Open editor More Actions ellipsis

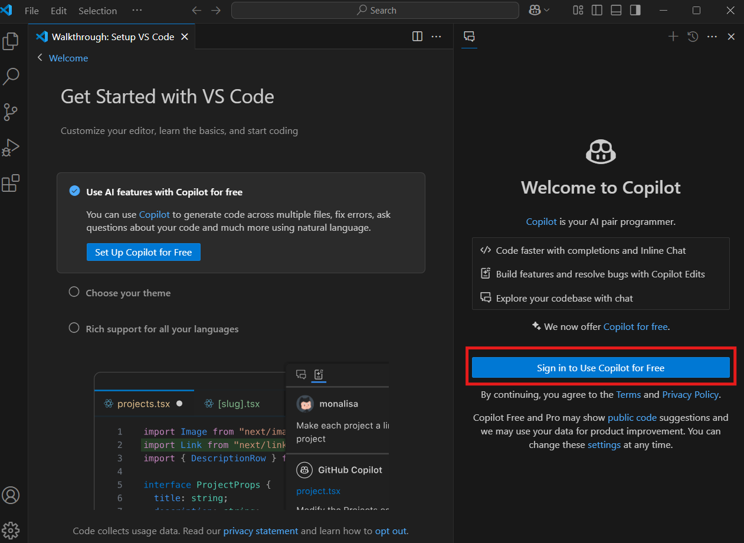[x=436, y=37]
